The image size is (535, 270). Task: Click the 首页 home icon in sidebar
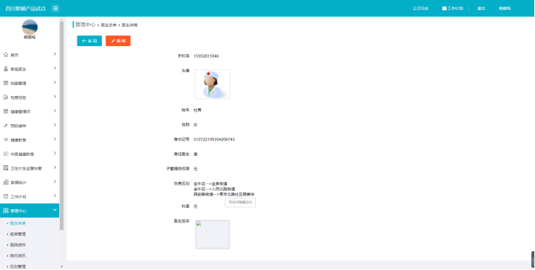pyautogui.click(x=6, y=55)
